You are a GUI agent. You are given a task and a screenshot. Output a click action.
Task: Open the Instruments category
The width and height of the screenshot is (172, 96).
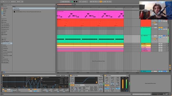click(6, 24)
